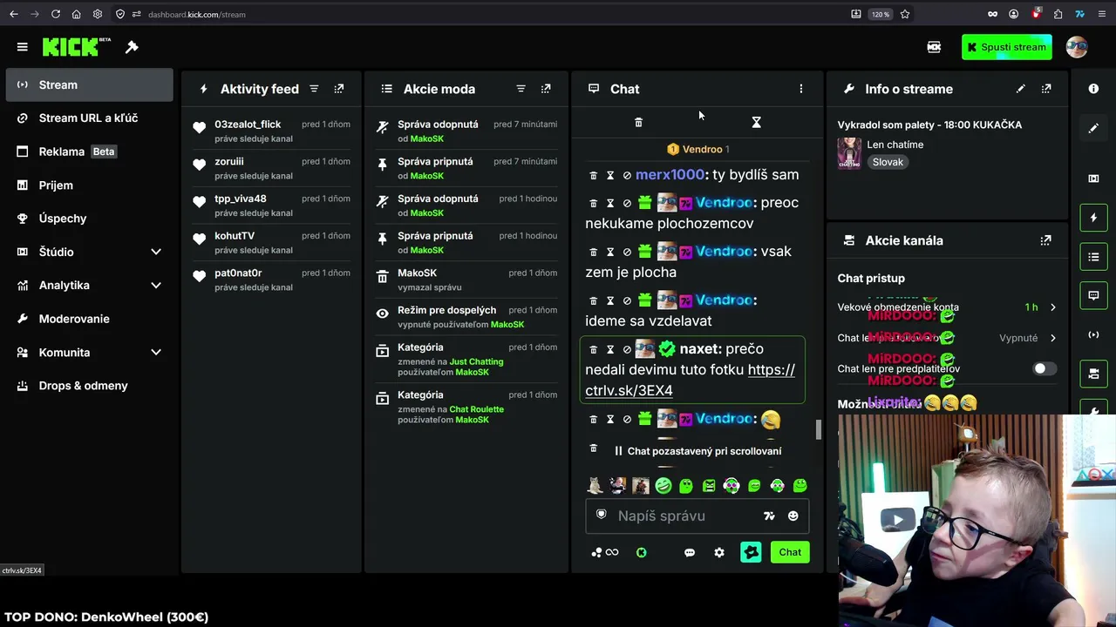Viewport: 1116px width, 627px height.
Task: Delete naxet's chat message
Action: (594, 349)
